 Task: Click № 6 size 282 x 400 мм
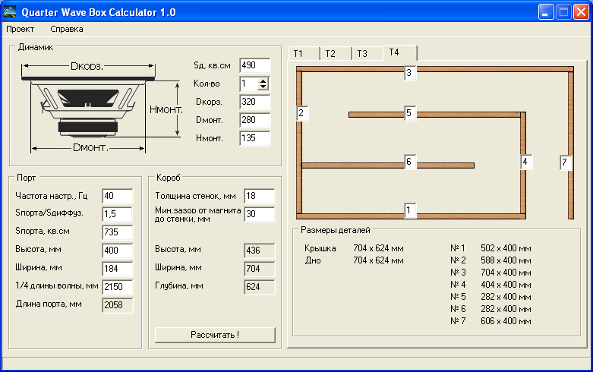tap(506, 309)
